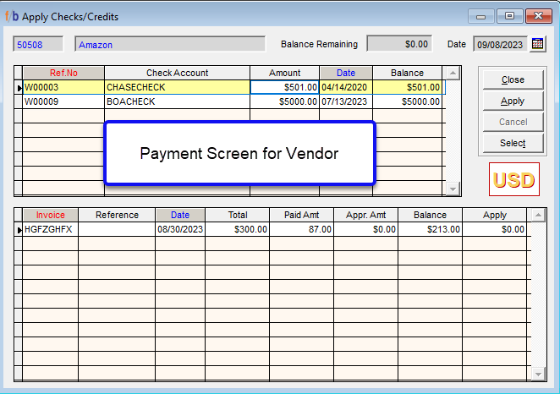Viewport: 560px width, 394px height.
Task: Click the Apply cell for invoice HGFZGHFX
Action: click(x=495, y=229)
